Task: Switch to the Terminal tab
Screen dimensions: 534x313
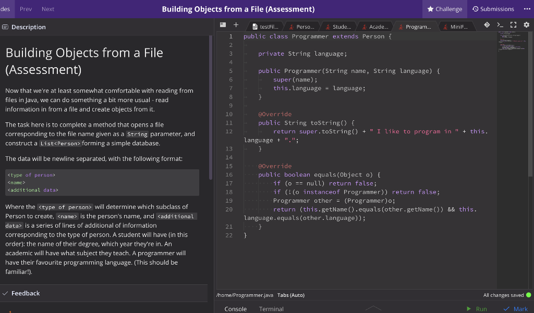Action: [x=271, y=308]
